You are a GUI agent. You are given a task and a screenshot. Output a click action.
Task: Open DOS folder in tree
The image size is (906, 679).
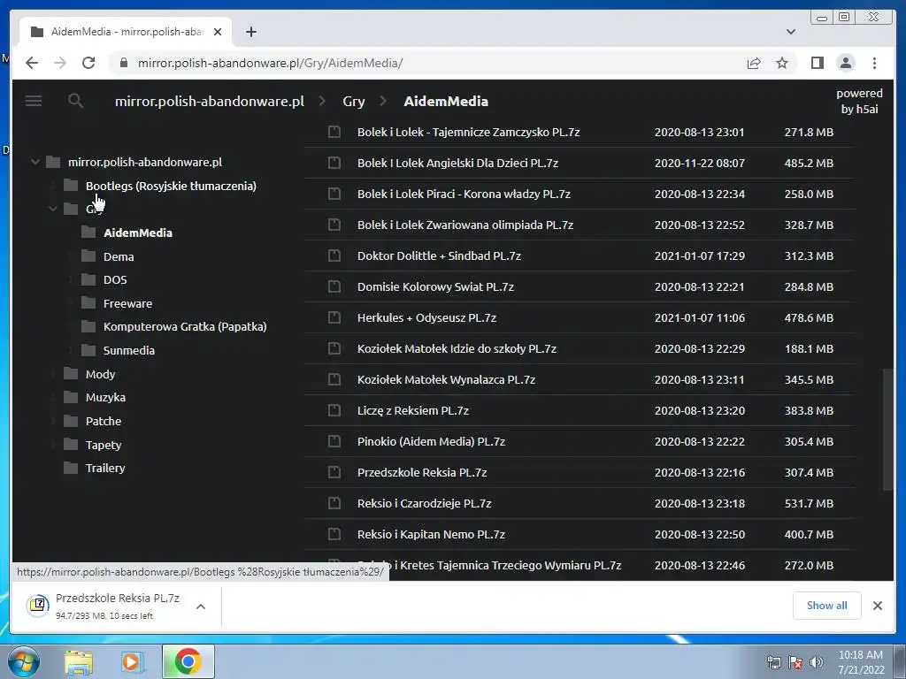point(115,280)
